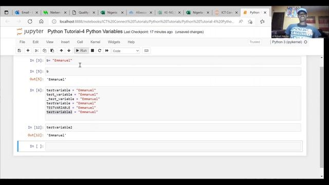Image resolution: width=329 pixels, height=185 pixels.
Task: Toggle read aloud icon in address bar
Action: click(241, 22)
